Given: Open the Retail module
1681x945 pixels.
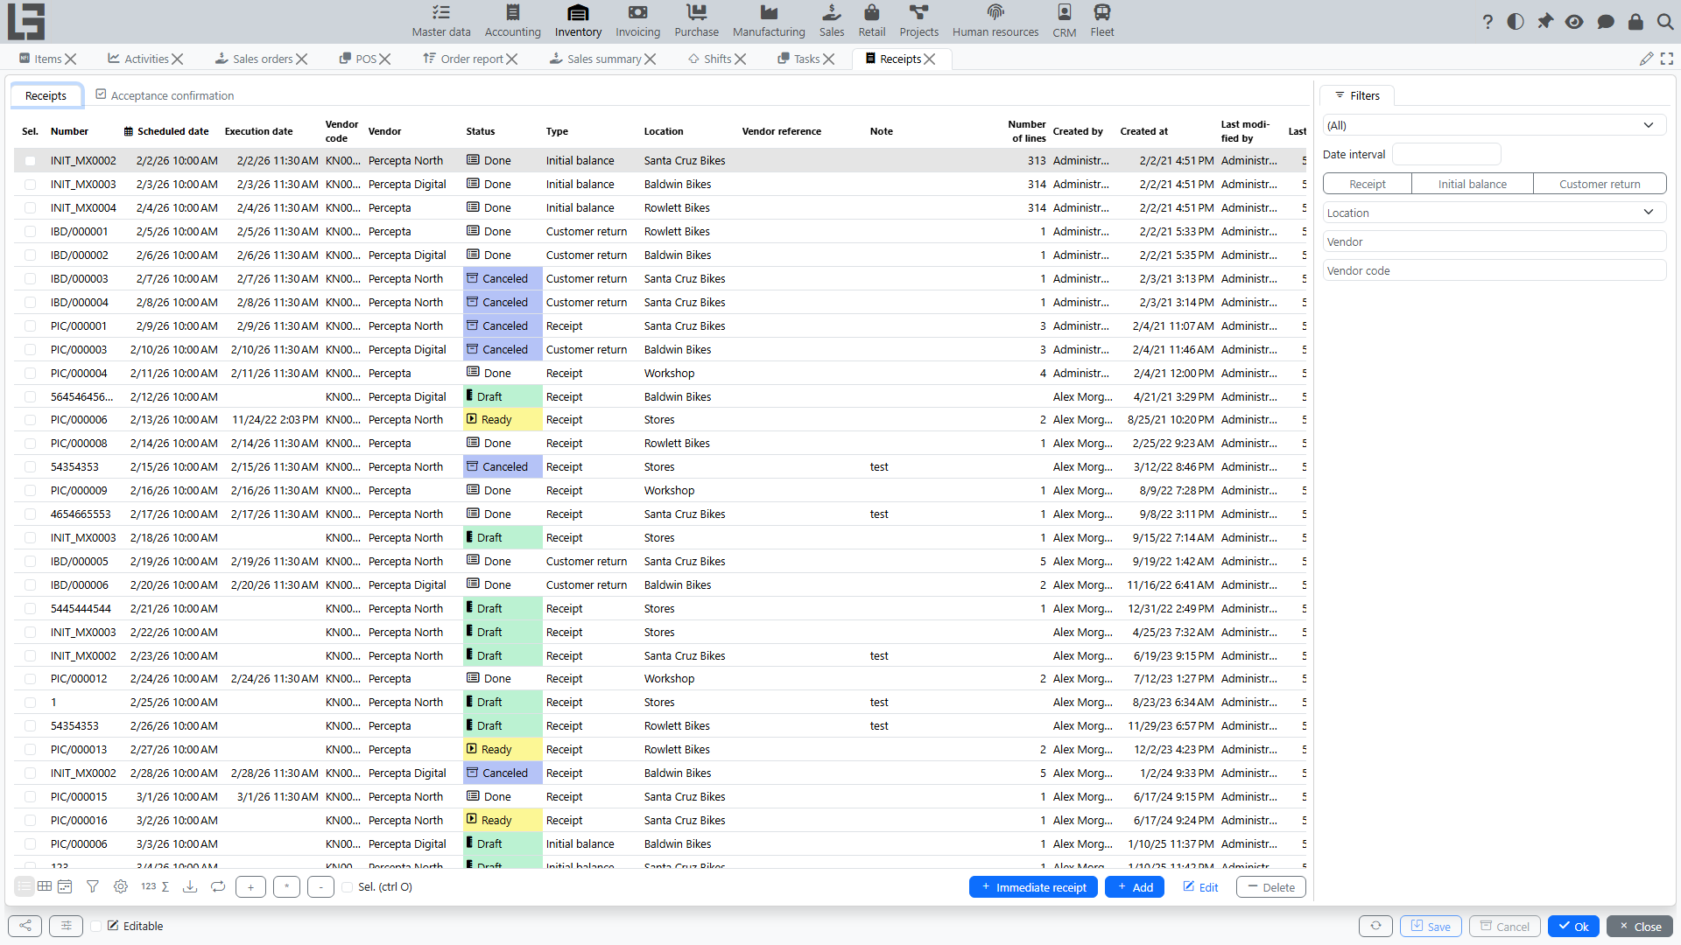Looking at the screenshot, I should 871,21.
